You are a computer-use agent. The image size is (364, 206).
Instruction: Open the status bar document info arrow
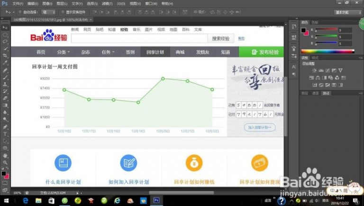(x=78, y=193)
